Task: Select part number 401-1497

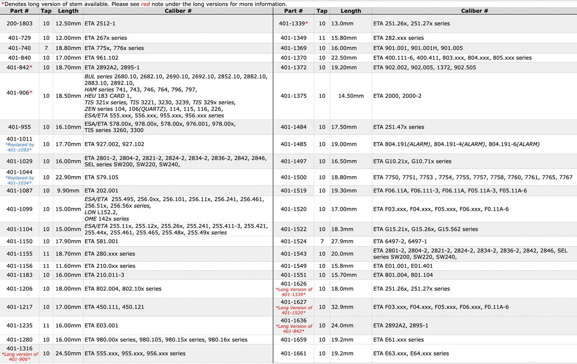Action: [294, 161]
